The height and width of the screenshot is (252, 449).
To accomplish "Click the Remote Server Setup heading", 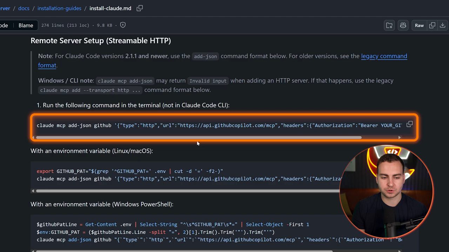I will coord(101,41).
